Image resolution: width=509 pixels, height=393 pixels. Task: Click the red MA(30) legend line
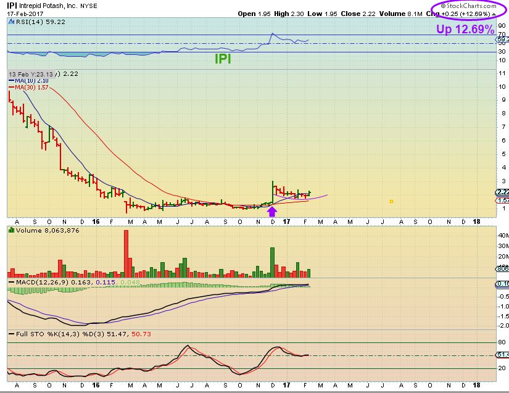11,87
